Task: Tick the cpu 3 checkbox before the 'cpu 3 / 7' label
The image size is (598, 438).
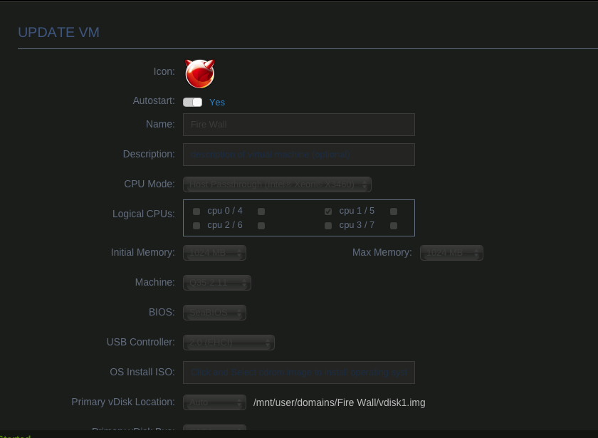Action: point(328,226)
